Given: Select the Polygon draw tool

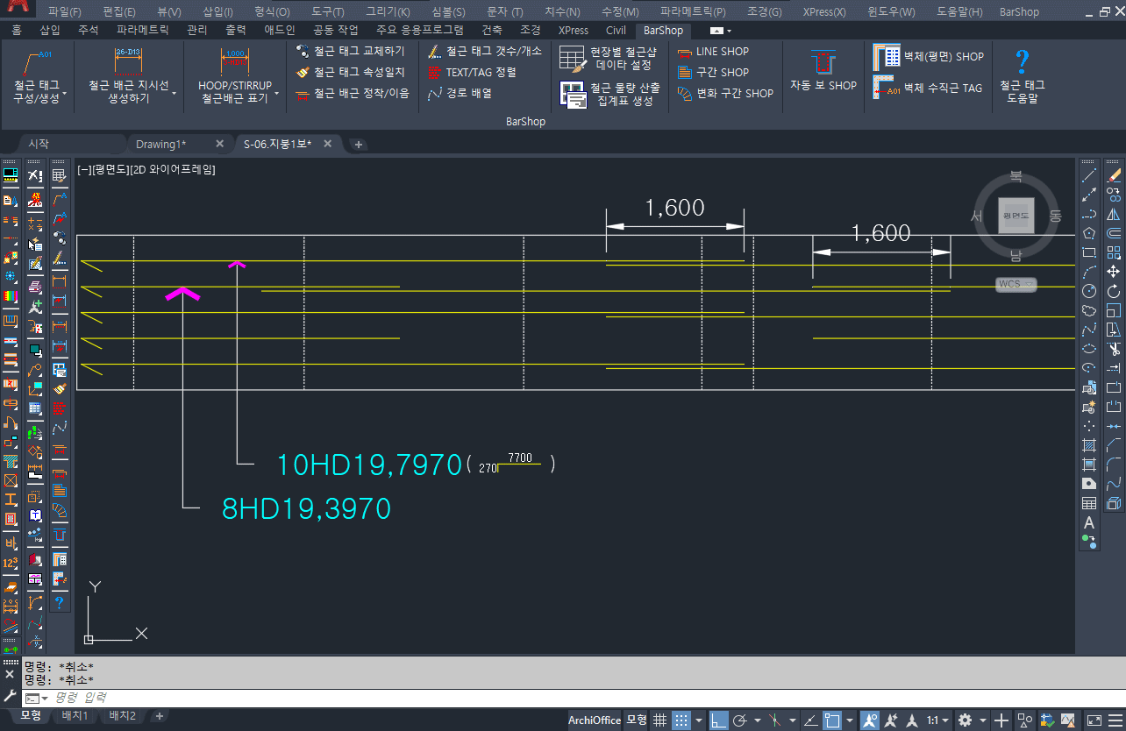Looking at the screenshot, I should click(x=1089, y=234).
